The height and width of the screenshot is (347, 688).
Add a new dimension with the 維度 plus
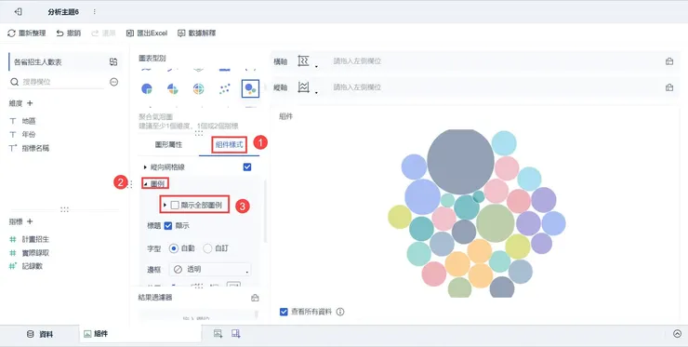tap(30, 103)
